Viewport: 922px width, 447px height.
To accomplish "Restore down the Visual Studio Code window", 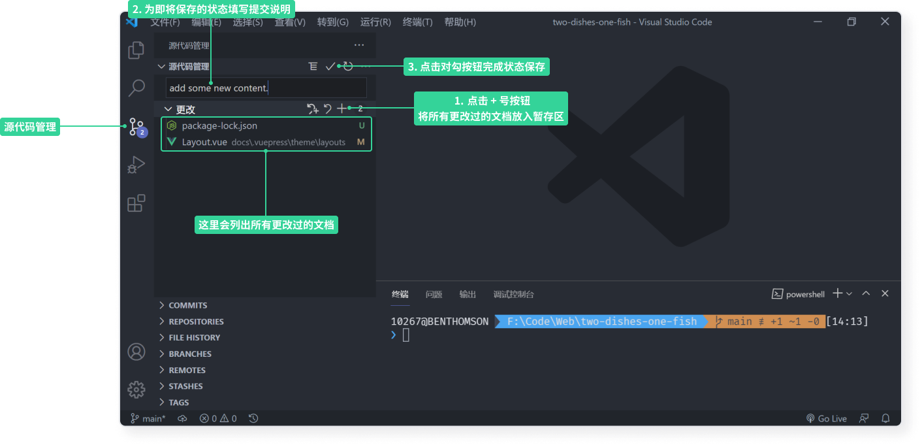I will 851,22.
